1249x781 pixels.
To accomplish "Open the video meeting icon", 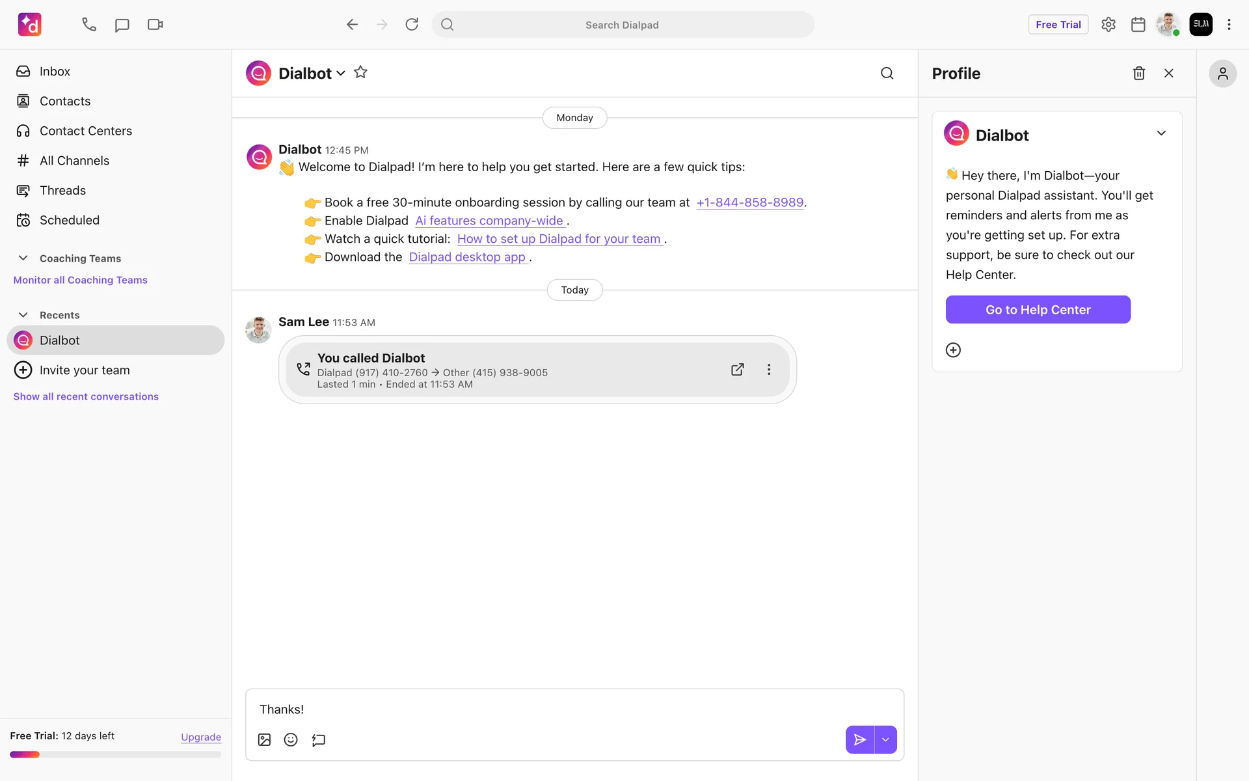I will [x=155, y=25].
